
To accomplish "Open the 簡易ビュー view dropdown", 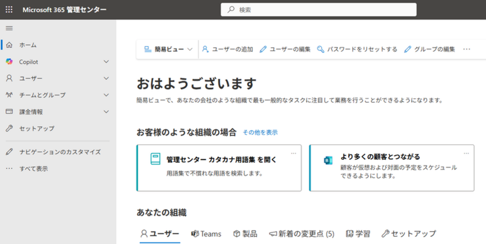I will coord(168,49).
